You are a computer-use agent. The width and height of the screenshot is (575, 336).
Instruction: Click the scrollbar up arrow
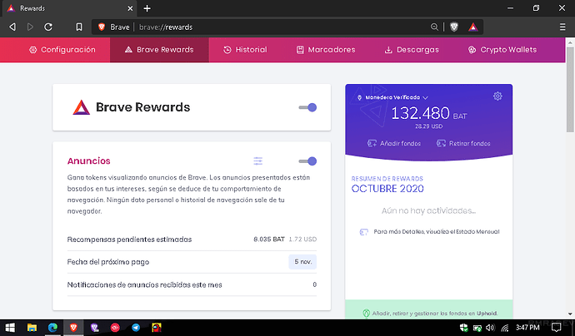(570, 42)
